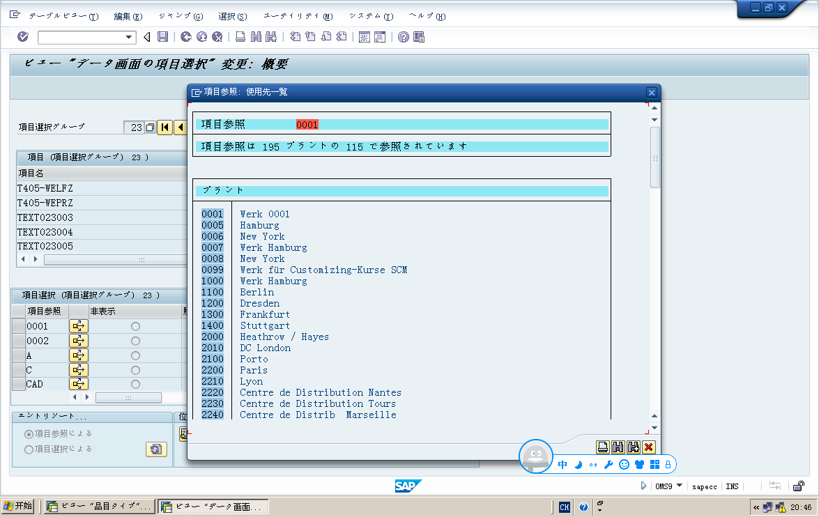819x517 pixels.
Task: Select the Save icon in the toolbar
Action: point(162,37)
